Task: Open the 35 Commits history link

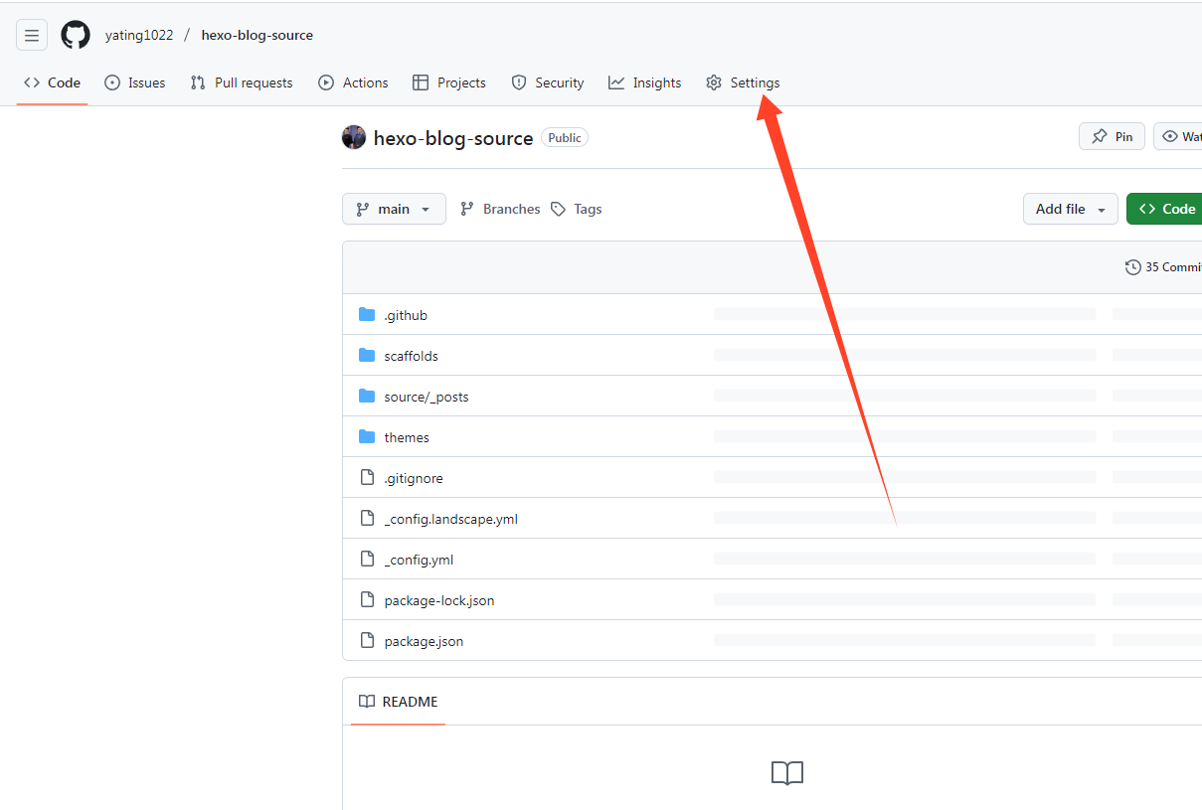Action: 1163,267
